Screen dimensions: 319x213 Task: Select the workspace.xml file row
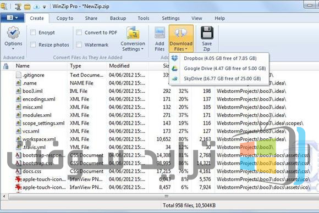click(x=159, y=139)
